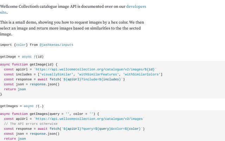Click the closing brace of getImage function
This screenshot has height=141, width=225.
pyautogui.click(x=1, y=94)
